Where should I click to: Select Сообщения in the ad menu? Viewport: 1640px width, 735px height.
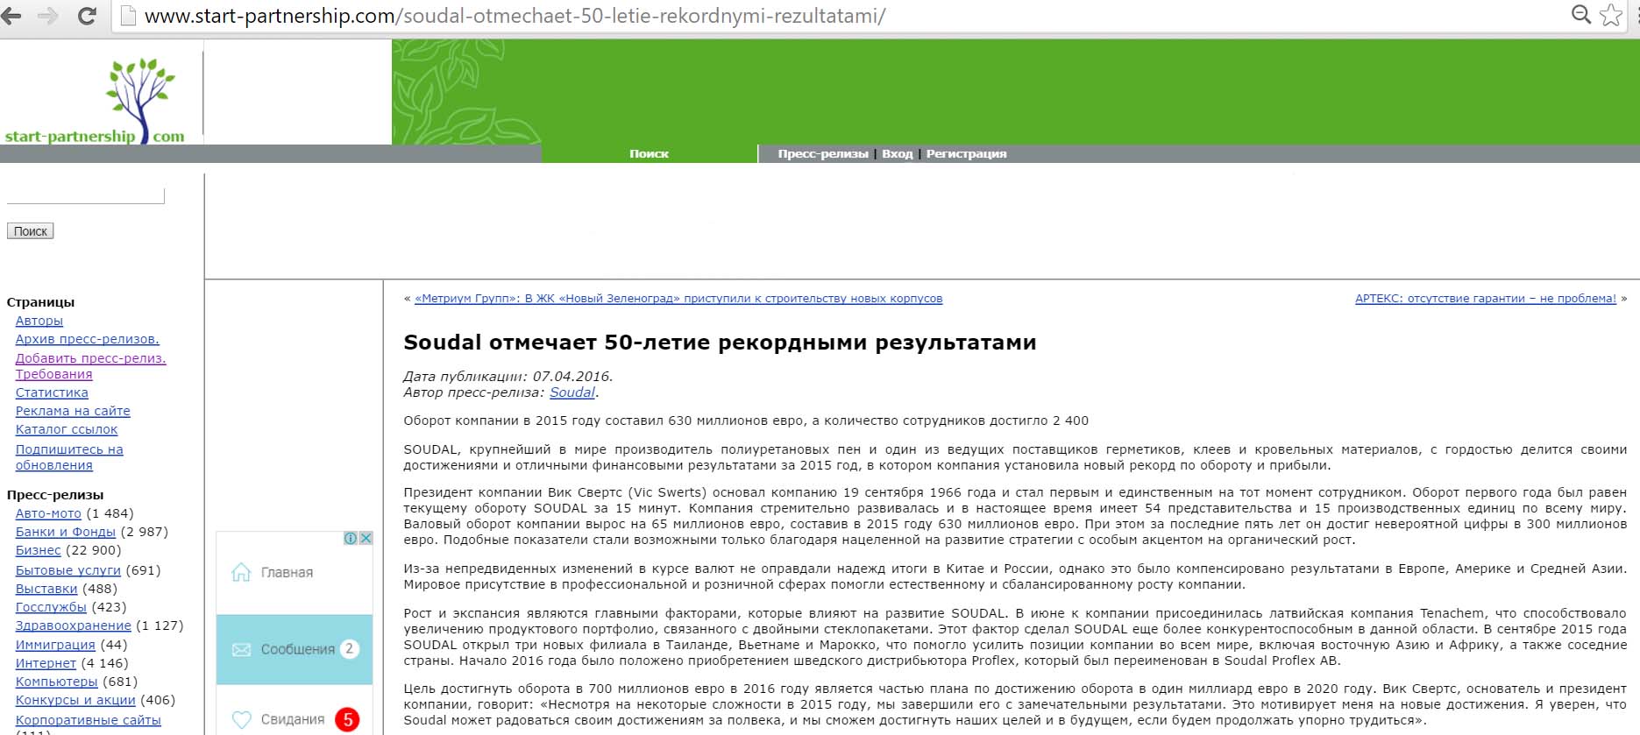click(295, 649)
